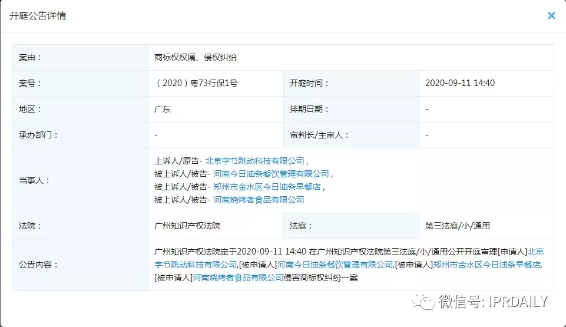Click the 法院： label cell

[81, 226]
